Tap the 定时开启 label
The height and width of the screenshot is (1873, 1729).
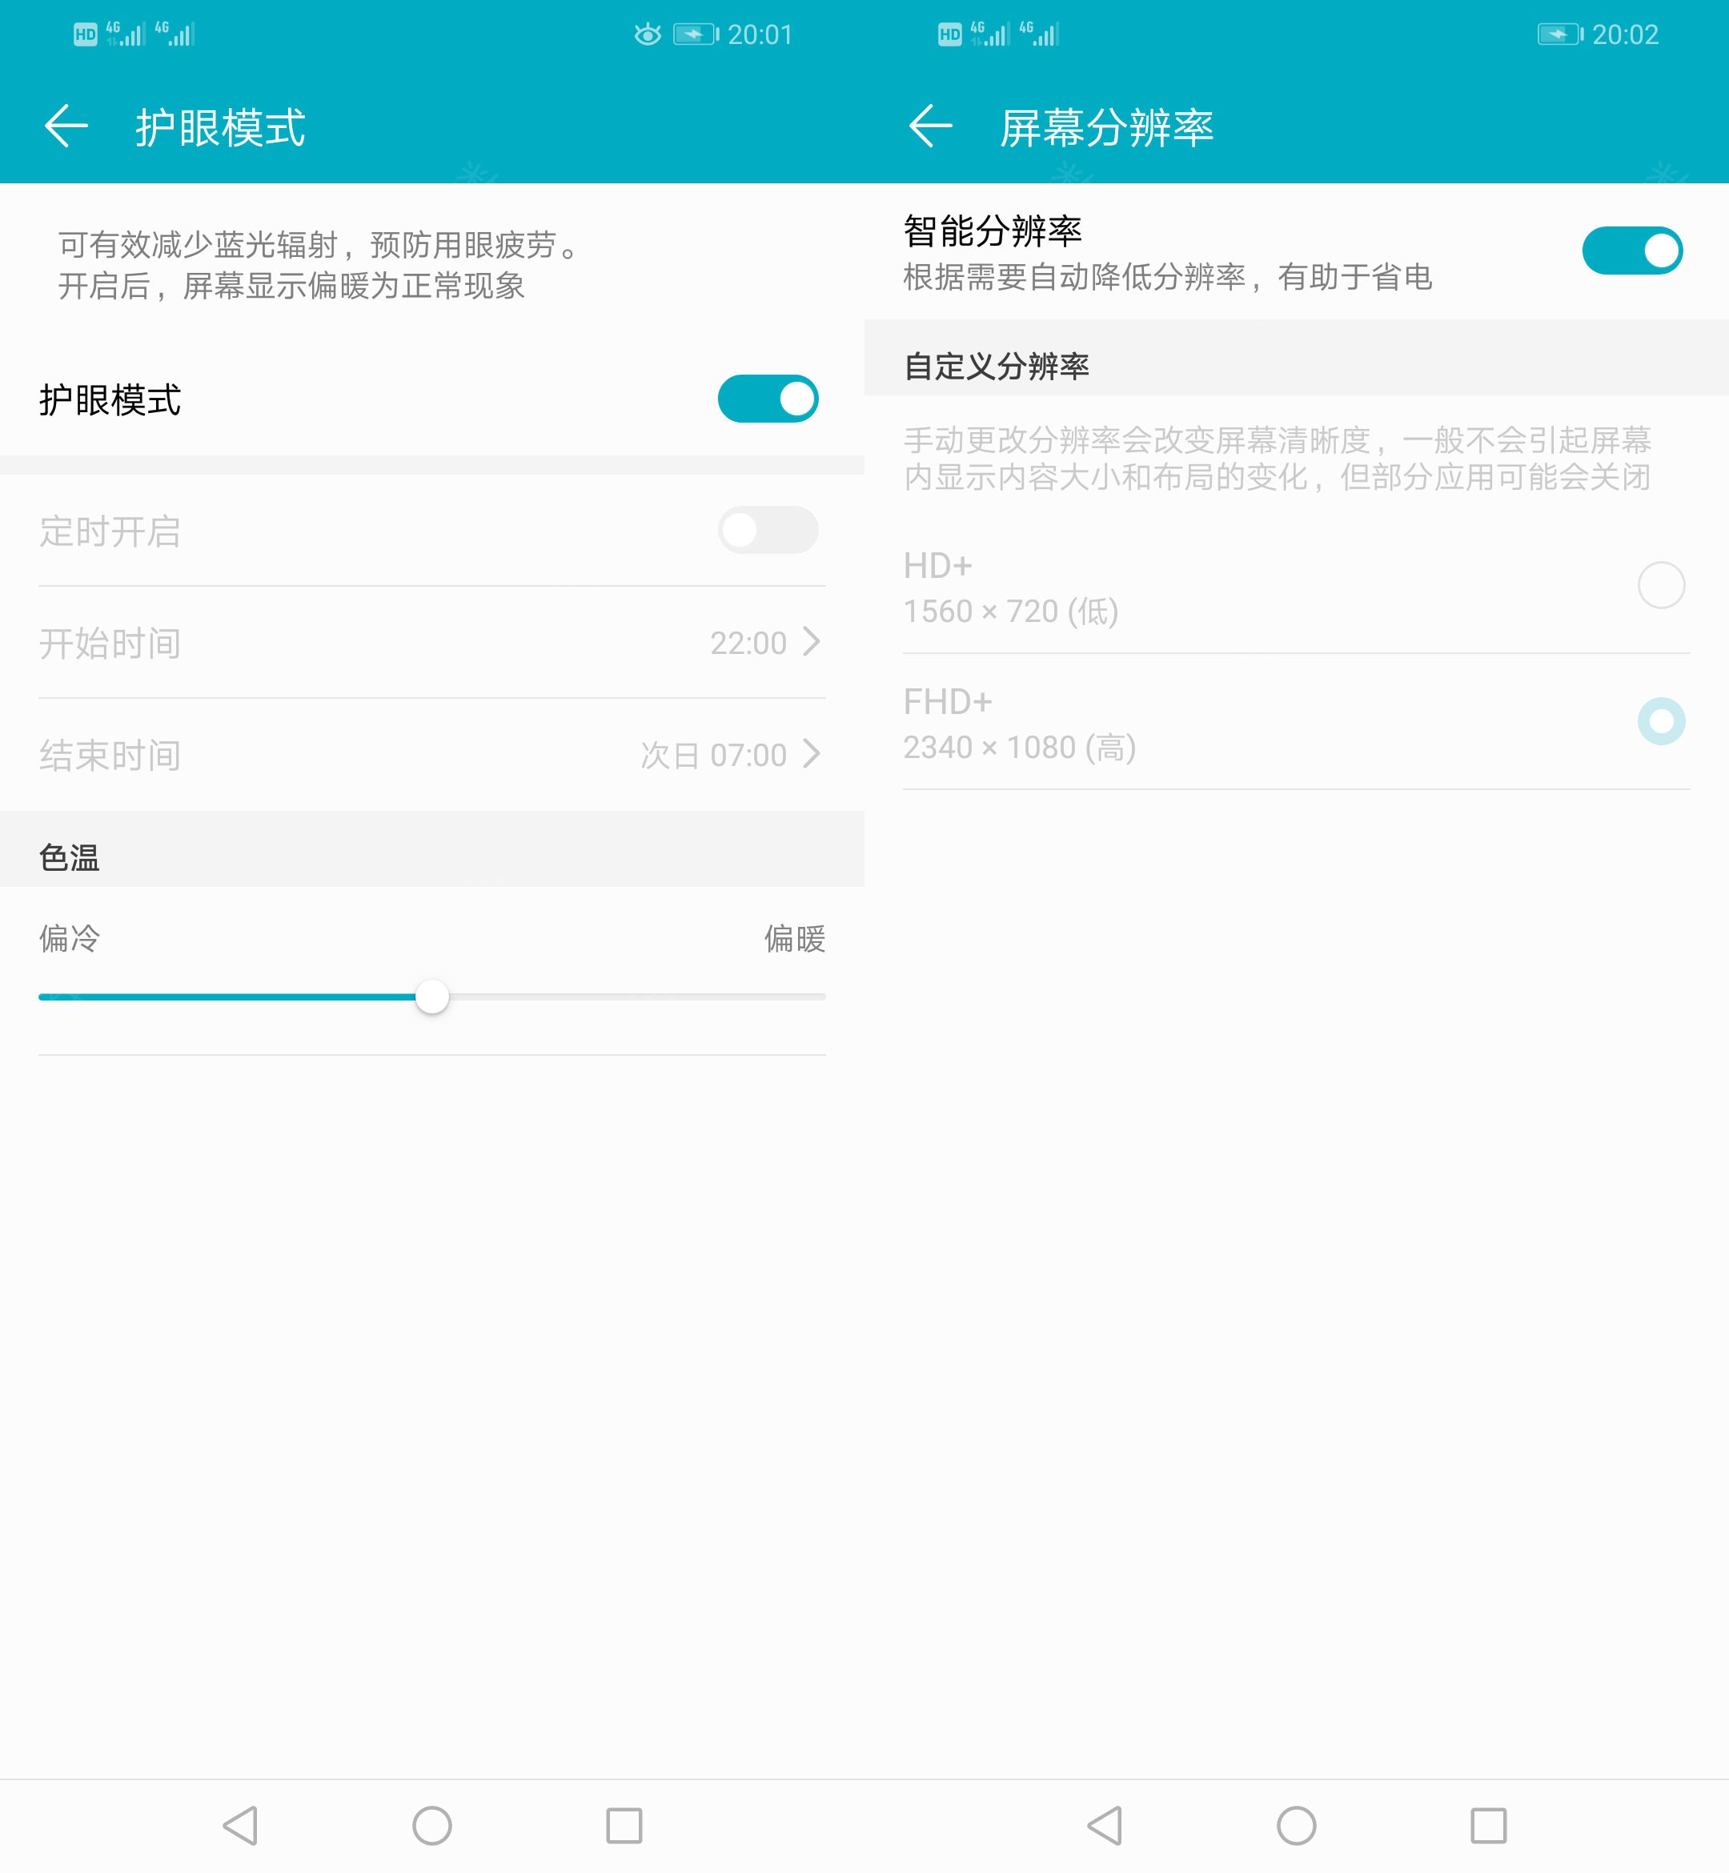(110, 531)
